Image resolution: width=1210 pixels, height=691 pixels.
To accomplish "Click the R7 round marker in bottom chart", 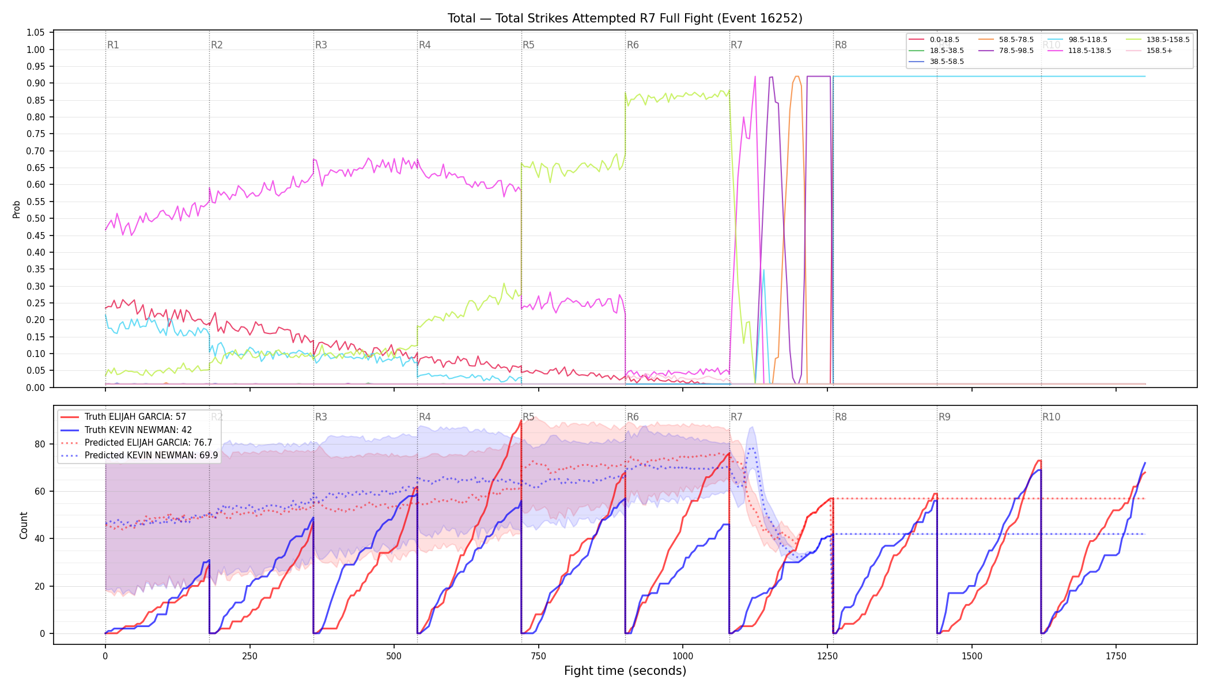I will pyautogui.click(x=736, y=417).
